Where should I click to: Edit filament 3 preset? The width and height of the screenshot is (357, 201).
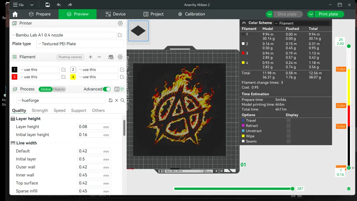64,77
